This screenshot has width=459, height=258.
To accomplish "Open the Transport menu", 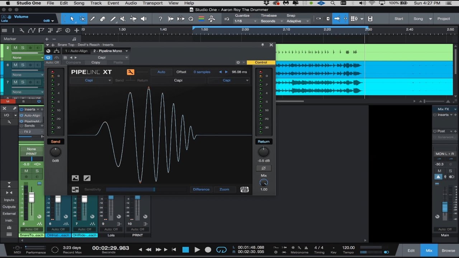I will tap(152, 3).
